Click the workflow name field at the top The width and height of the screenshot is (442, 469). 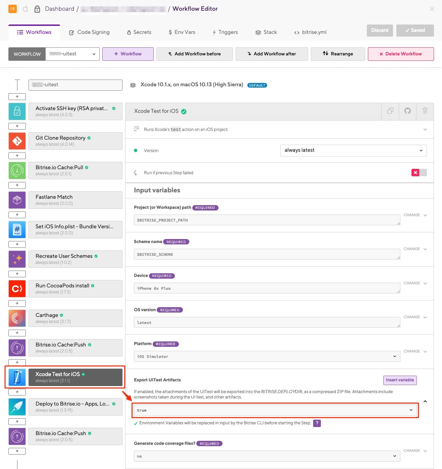[76, 85]
